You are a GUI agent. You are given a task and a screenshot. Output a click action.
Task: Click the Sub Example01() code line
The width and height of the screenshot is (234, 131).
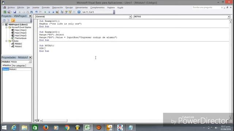[x=50, y=21]
